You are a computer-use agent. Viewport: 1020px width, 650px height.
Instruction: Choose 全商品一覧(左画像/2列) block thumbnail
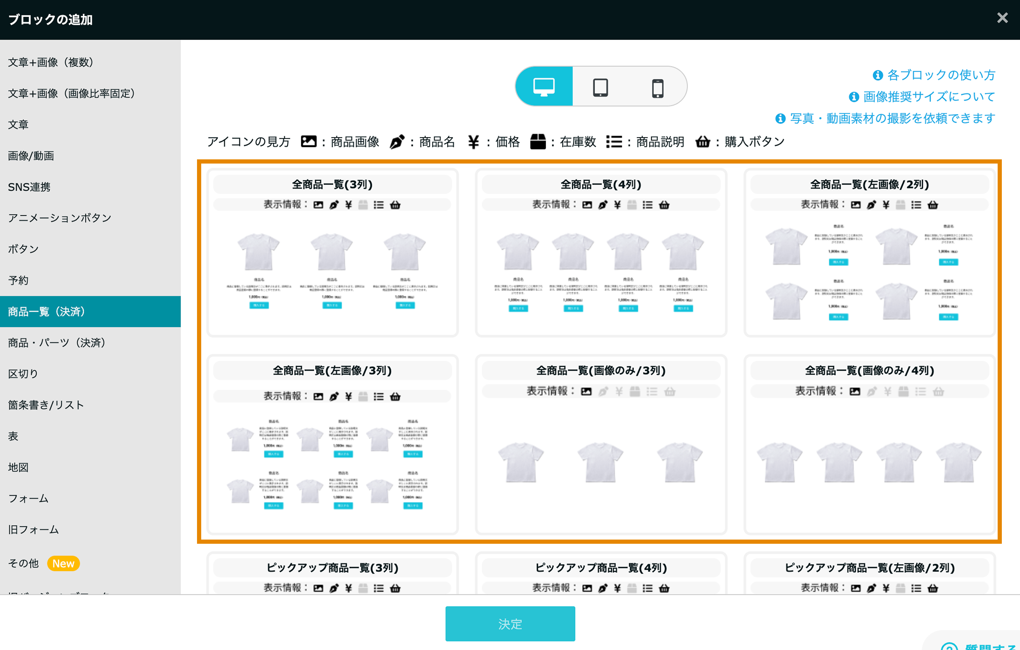[869, 253]
